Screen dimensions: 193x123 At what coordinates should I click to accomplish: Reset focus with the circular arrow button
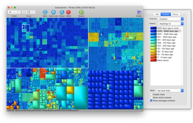(x=33, y=12)
